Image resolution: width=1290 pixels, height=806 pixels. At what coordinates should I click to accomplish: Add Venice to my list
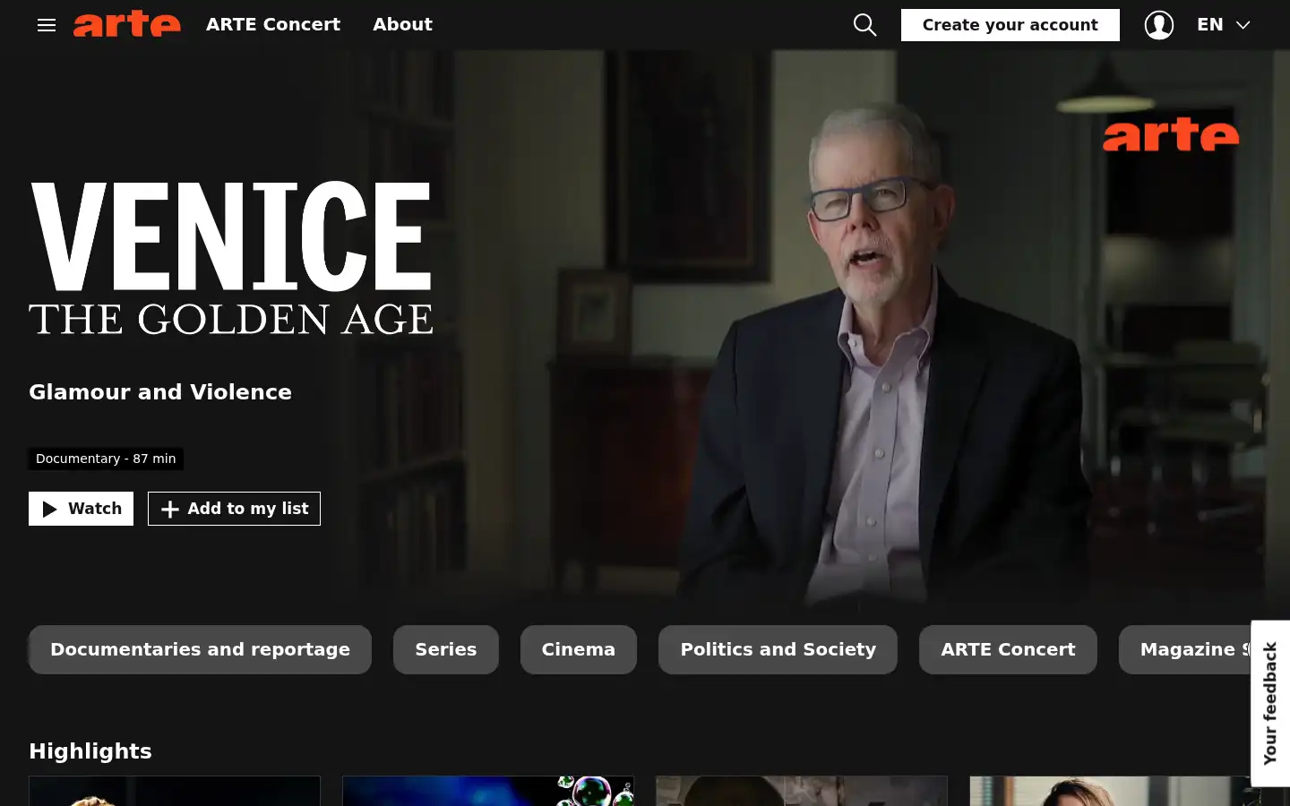pyautogui.click(x=234, y=509)
